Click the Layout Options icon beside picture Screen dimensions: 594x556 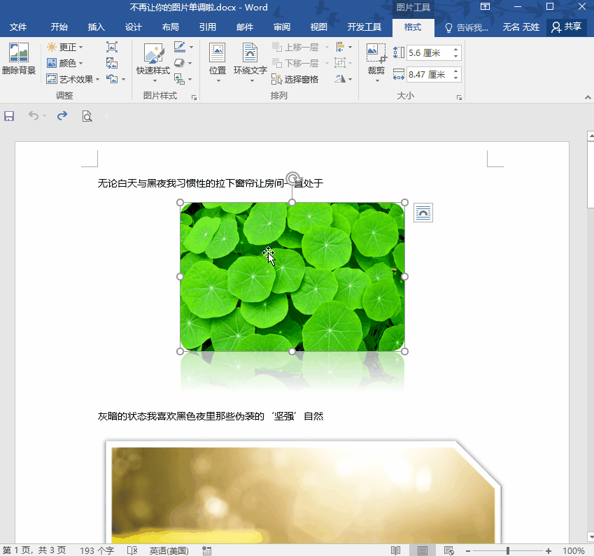(x=423, y=213)
